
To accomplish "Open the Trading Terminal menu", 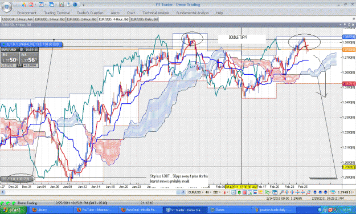I will [57, 13].
